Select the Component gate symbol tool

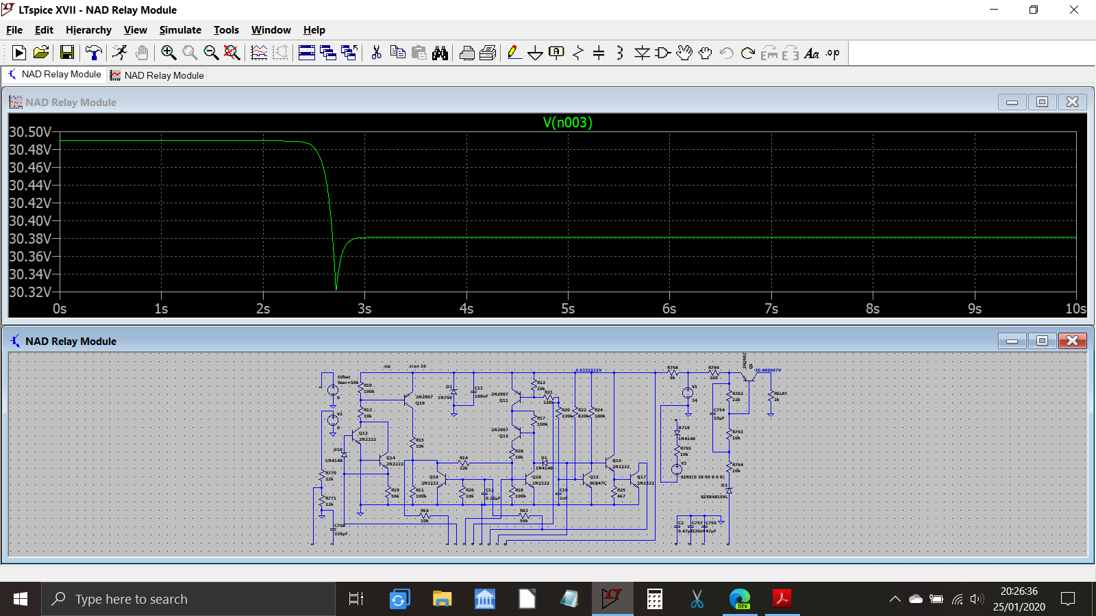[x=662, y=53]
